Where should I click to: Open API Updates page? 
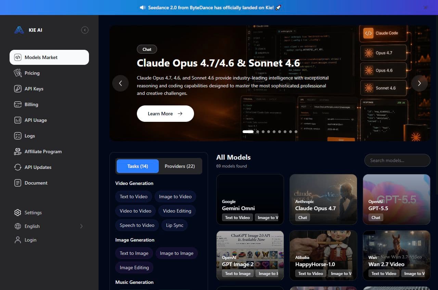click(x=49, y=167)
